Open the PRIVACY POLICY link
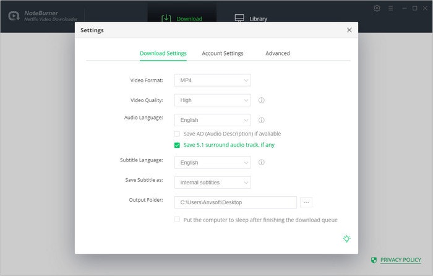Viewport: 433px width, 276px height. point(401,260)
